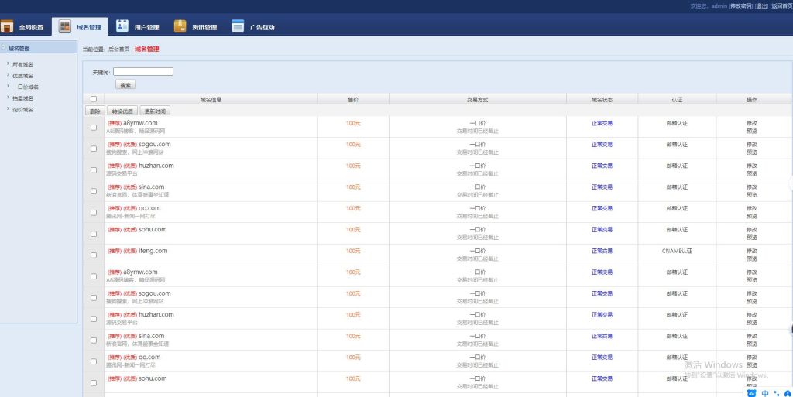Open 拍卖域名 in the sidebar
Image resolution: width=793 pixels, height=397 pixels.
click(22, 98)
